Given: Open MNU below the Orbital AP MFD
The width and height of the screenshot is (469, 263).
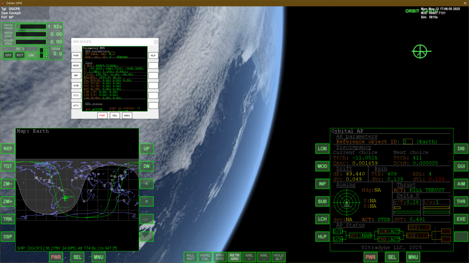Looking at the screenshot, I should click(413, 257).
